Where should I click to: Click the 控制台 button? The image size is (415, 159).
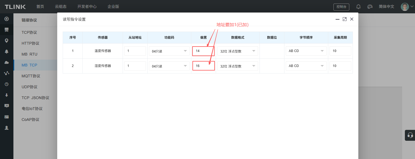pyautogui.click(x=341, y=7)
